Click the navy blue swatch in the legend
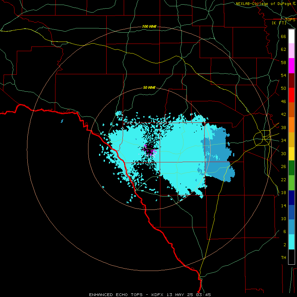The width and height of the screenshot is (297, 297). 291,198
